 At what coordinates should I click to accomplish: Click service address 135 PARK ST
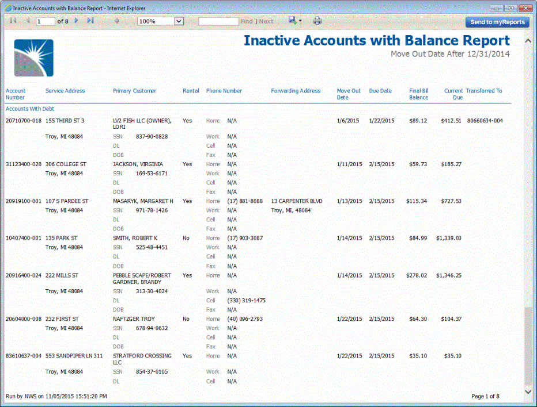tap(61, 238)
